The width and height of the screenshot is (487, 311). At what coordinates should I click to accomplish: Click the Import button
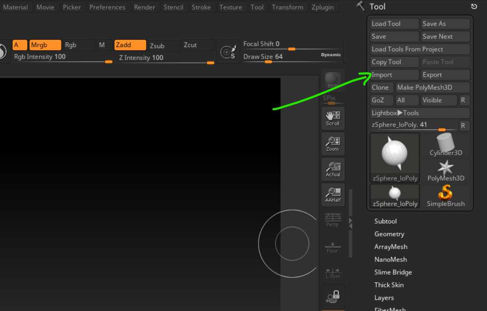[394, 75]
